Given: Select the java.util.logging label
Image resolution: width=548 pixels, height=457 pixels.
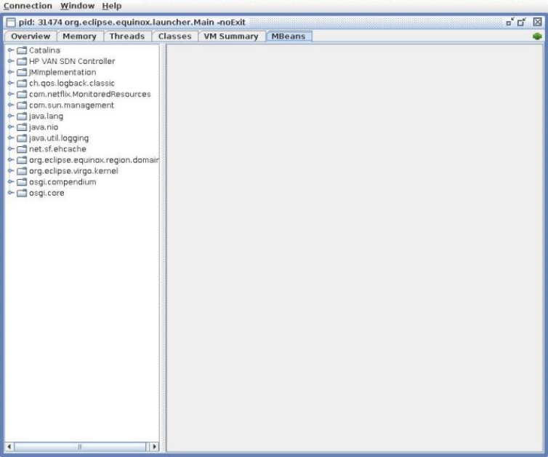Looking at the screenshot, I should (x=59, y=138).
